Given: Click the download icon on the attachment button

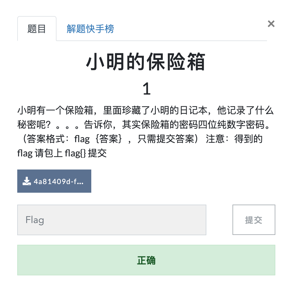Looking at the screenshot, I should [x=26, y=181].
